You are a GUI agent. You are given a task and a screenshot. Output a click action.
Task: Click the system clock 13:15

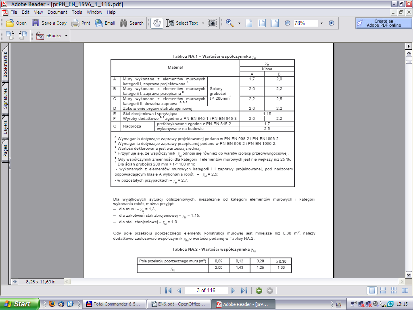click(x=402, y=304)
